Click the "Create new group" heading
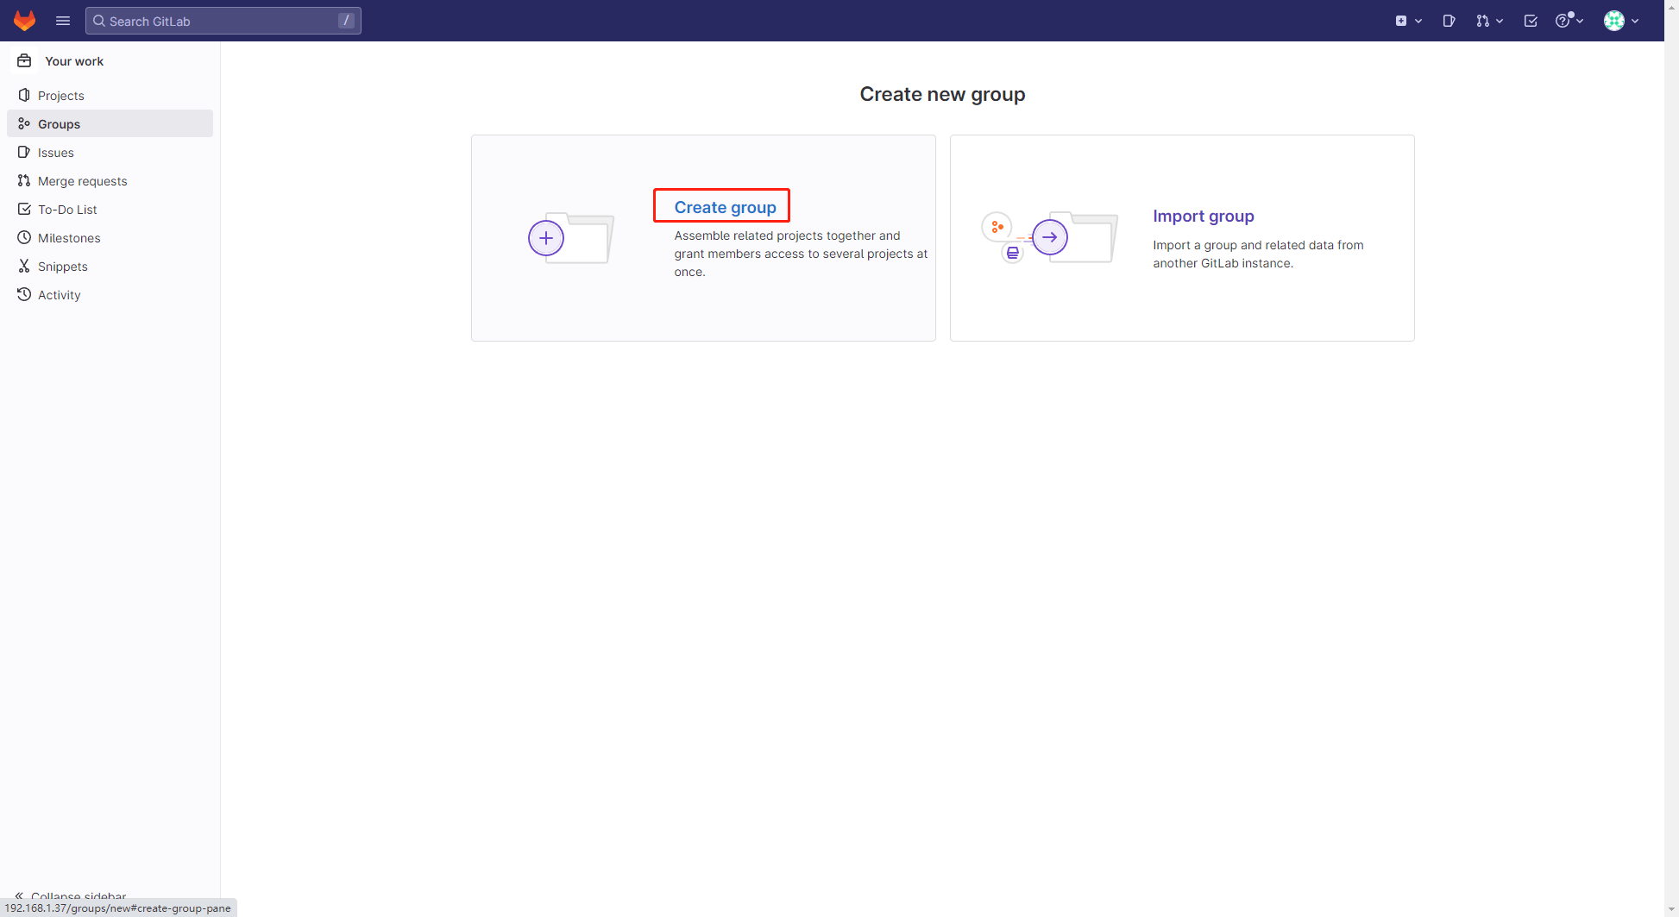This screenshot has width=1679, height=917. (942, 94)
